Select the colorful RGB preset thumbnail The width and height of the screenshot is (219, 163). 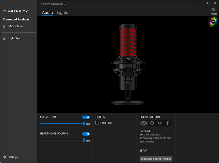pyautogui.click(x=213, y=22)
